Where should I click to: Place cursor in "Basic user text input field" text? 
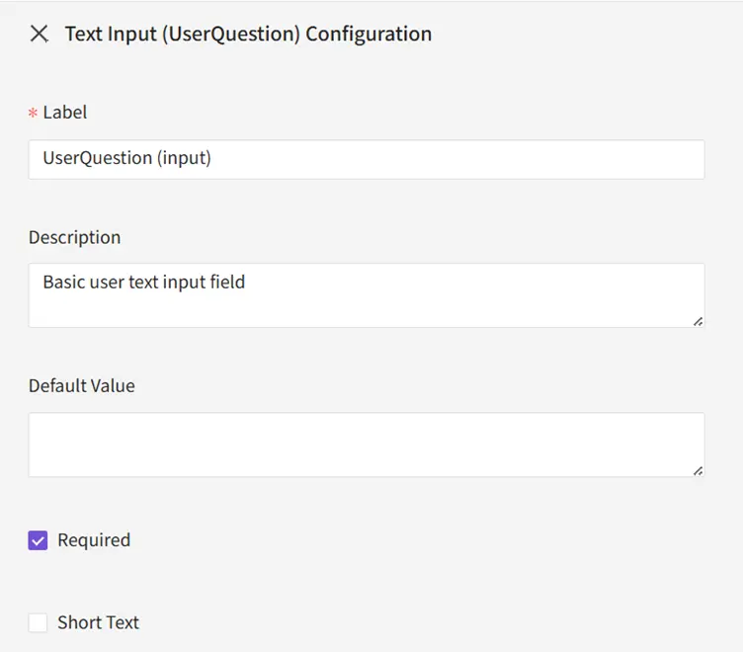click(143, 282)
